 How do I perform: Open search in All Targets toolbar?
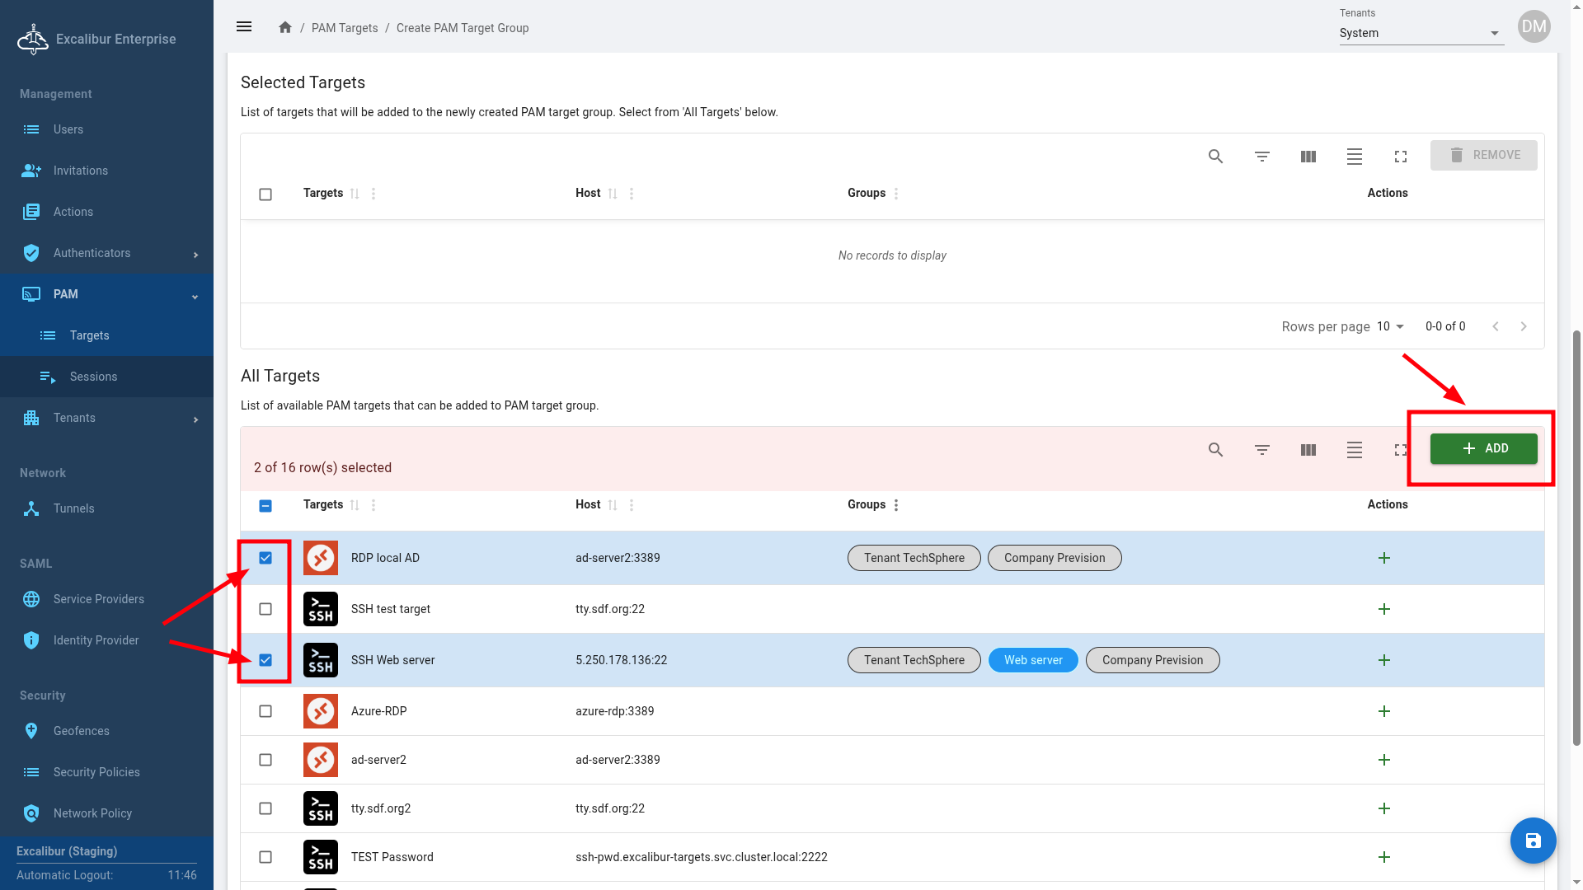click(1215, 450)
